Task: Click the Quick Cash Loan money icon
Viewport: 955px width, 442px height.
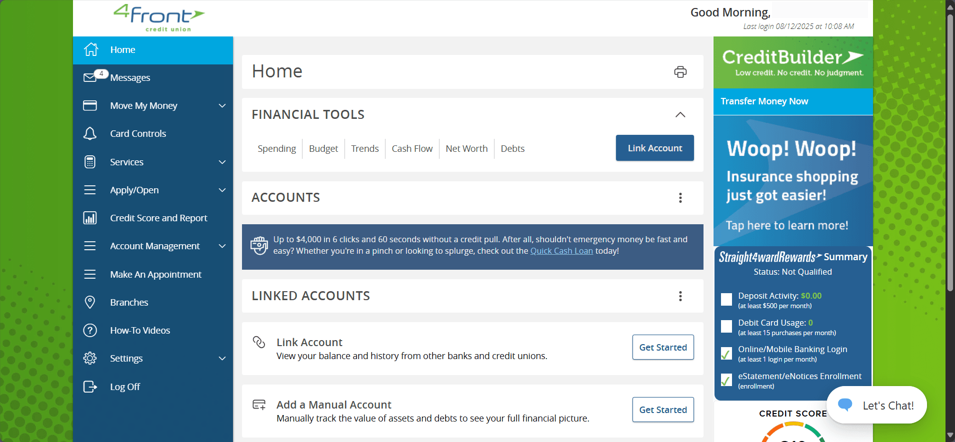Action: (259, 245)
